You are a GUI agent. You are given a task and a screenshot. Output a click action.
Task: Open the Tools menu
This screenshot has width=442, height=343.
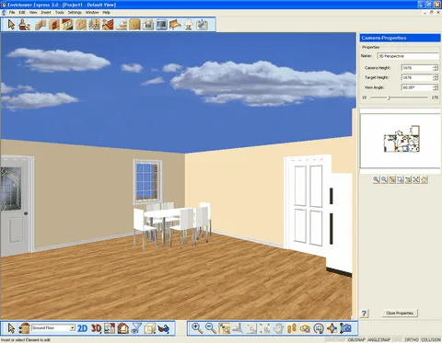pyautogui.click(x=60, y=12)
